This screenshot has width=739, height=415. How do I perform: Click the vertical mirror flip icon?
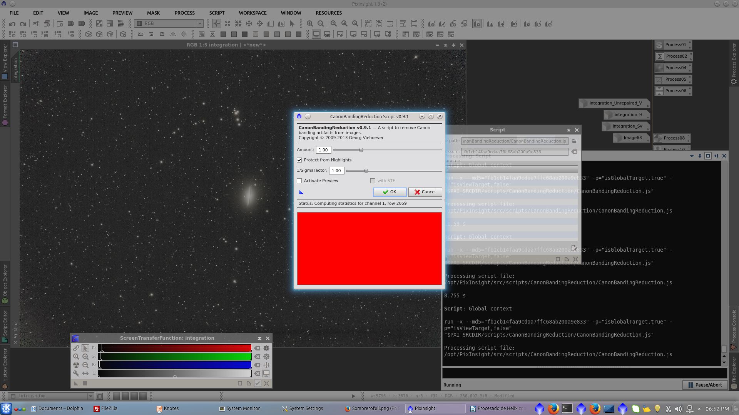[x=184, y=35]
